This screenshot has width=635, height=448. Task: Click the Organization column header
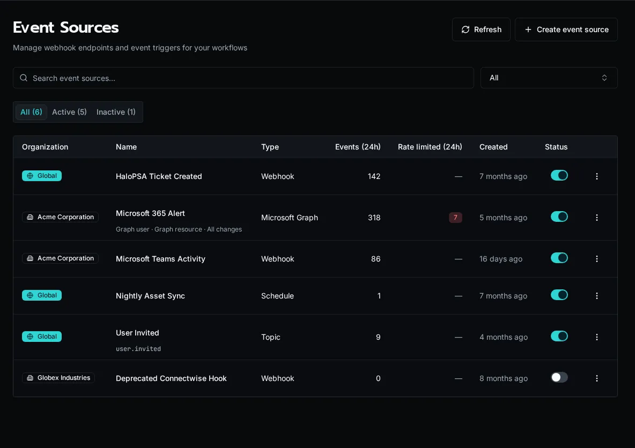click(45, 147)
